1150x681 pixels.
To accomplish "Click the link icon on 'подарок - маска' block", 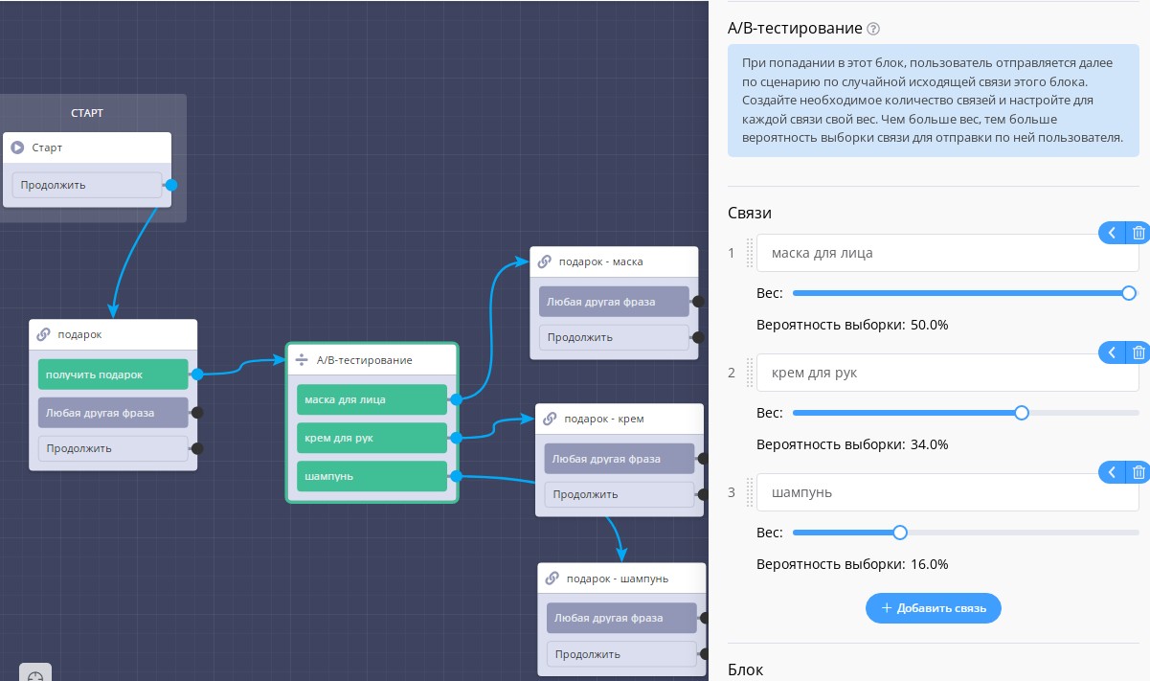I will [545, 261].
